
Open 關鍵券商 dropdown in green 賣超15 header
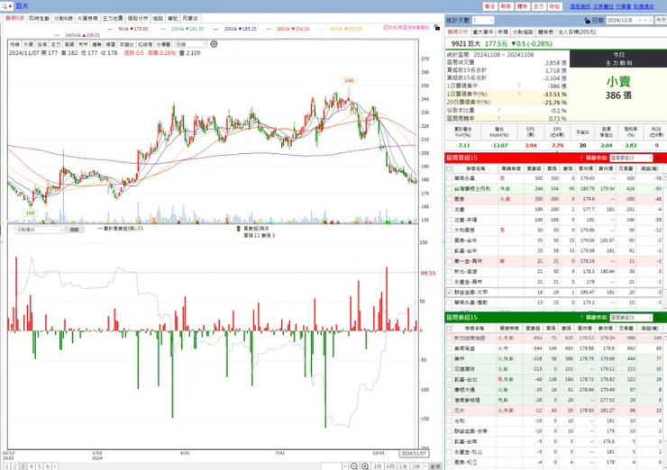click(631, 318)
